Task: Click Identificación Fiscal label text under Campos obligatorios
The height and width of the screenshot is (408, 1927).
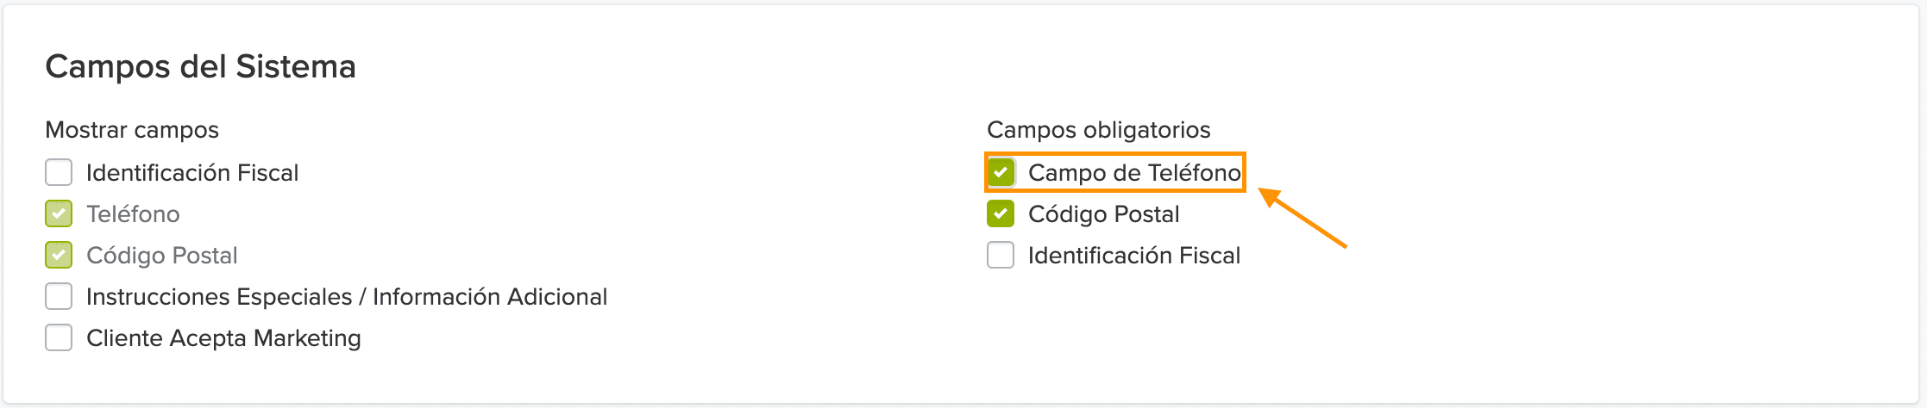Action: pyautogui.click(x=1134, y=256)
